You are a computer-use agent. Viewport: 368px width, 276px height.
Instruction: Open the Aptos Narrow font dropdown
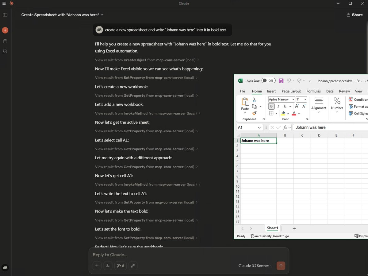(293, 99)
